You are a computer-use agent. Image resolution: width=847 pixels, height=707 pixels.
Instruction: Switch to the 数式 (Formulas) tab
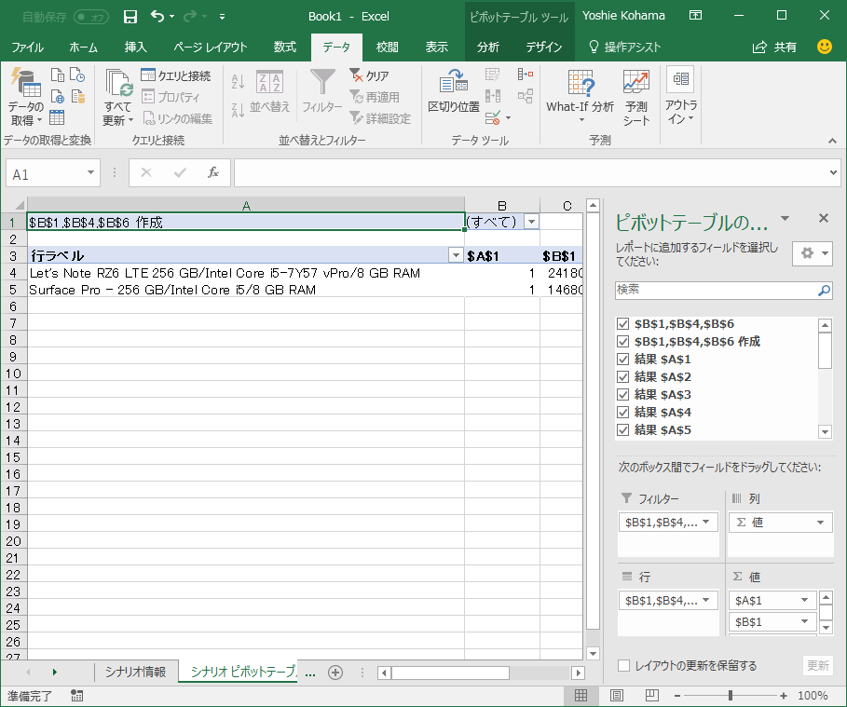[x=285, y=48]
